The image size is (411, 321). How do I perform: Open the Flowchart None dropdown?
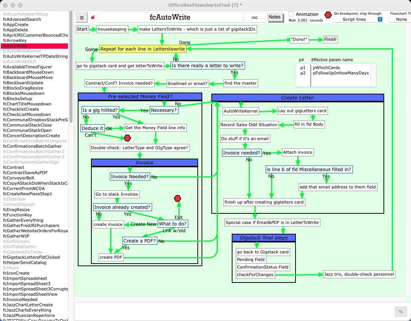tap(401, 19)
